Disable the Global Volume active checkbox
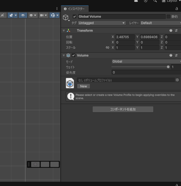This screenshot has height=186, width=181. [75, 17]
